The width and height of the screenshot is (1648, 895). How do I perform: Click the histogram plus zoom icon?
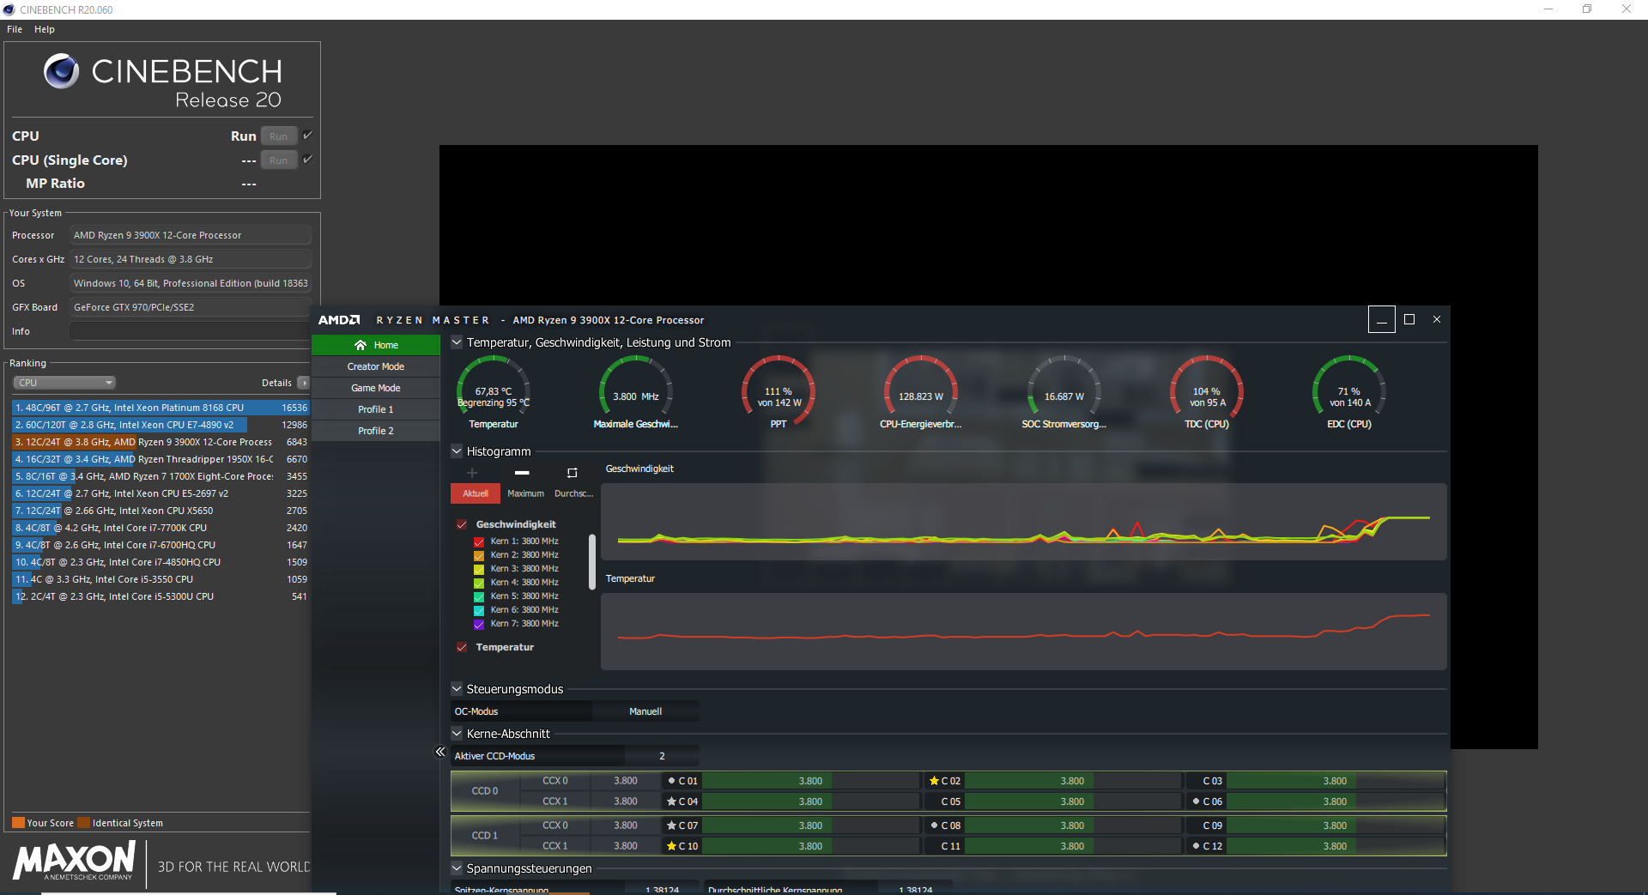(x=472, y=473)
